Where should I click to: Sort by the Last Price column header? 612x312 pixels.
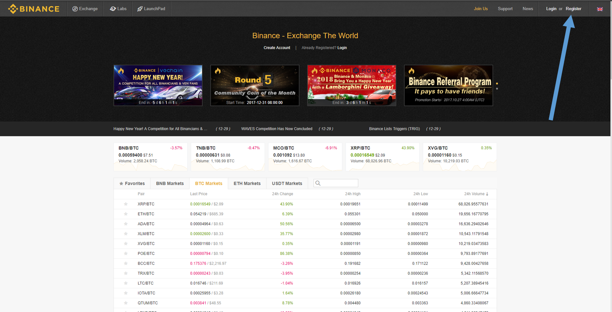point(199,194)
